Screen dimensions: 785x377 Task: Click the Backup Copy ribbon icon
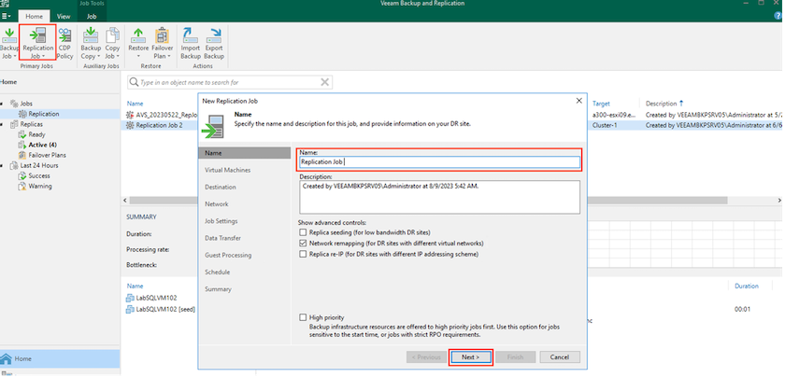coord(91,42)
